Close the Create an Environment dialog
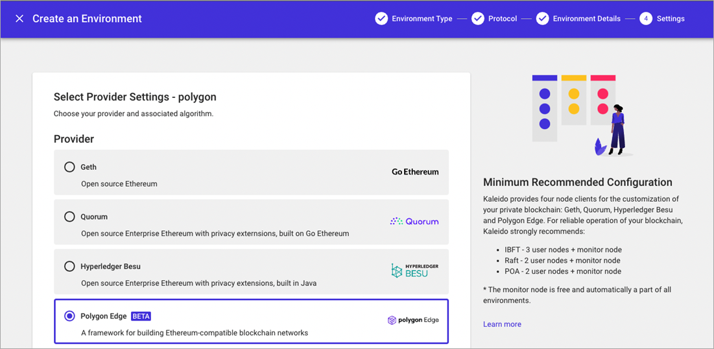The image size is (714, 349). (19, 19)
